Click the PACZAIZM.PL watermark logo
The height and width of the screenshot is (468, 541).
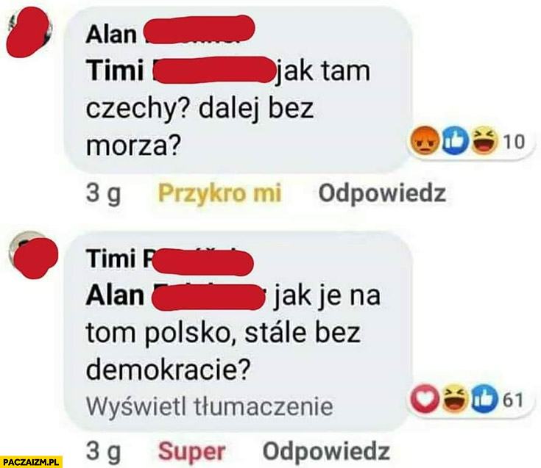point(31,462)
